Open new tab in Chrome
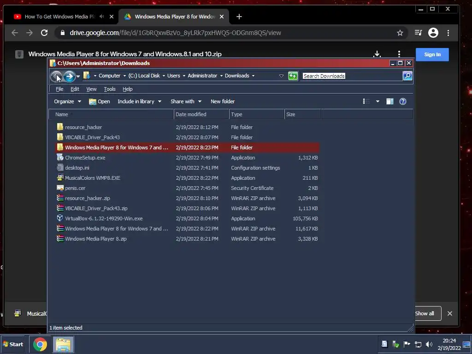 coord(239,17)
